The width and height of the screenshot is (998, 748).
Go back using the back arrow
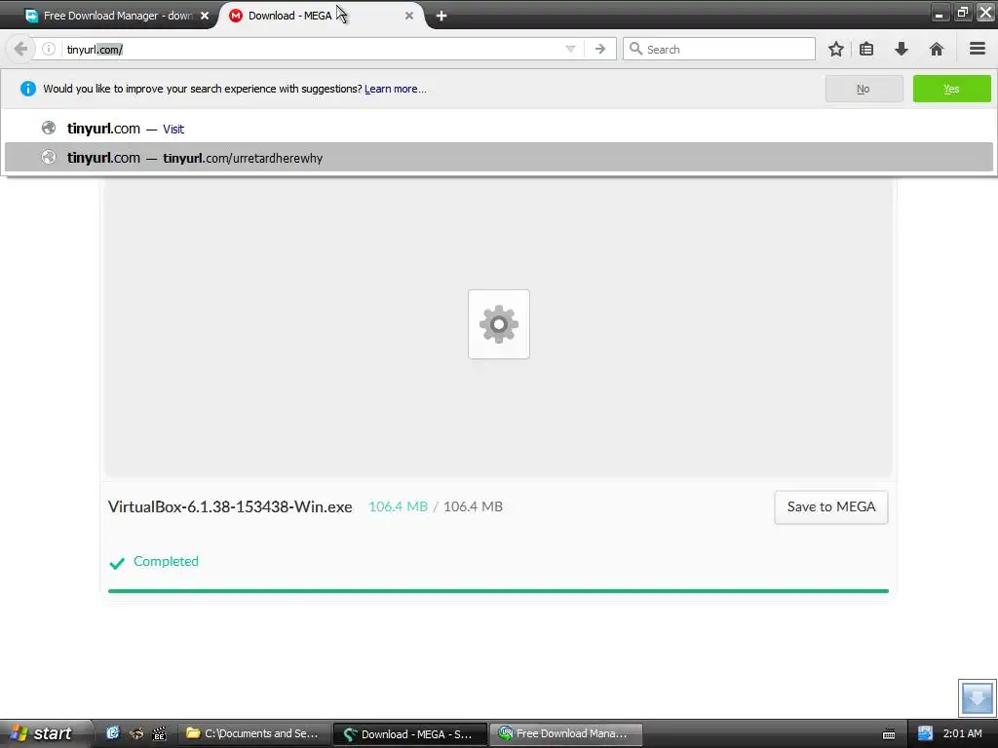point(20,49)
